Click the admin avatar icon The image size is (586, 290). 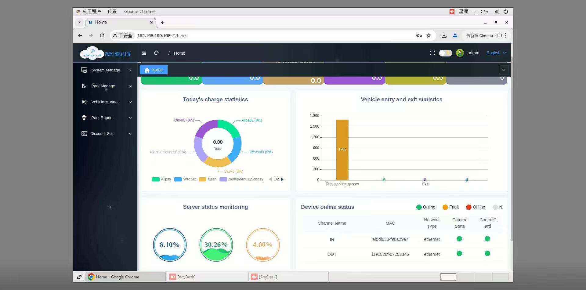pyautogui.click(x=460, y=53)
